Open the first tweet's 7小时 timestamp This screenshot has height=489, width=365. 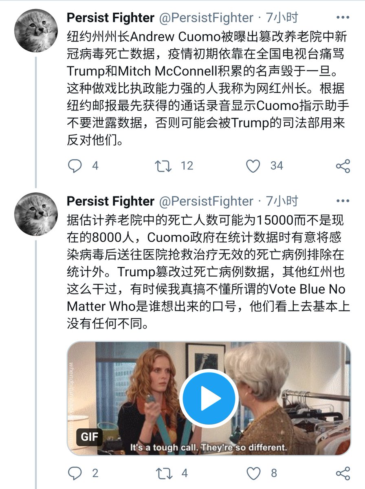[x=282, y=18]
